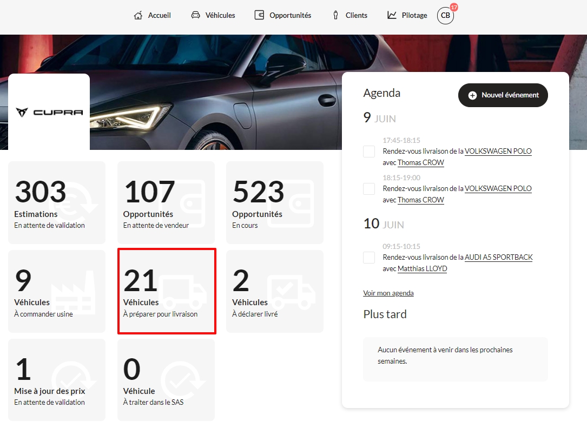587x434 pixels.
Task: Click refresh icon on Mise à jour des prix card
Action: click(x=74, y=379)
